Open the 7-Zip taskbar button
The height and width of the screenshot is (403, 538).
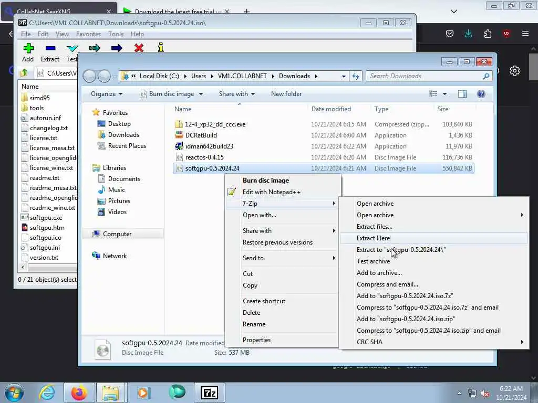pyautogui.click(x=210, y=393)
